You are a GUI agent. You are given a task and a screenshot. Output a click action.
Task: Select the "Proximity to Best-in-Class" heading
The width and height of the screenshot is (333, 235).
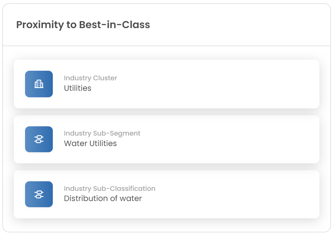[83, 25]
